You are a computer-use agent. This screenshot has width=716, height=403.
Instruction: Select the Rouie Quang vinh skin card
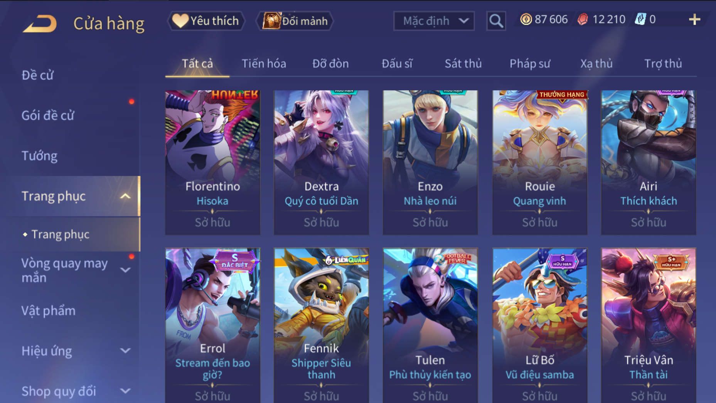point(539,162)
